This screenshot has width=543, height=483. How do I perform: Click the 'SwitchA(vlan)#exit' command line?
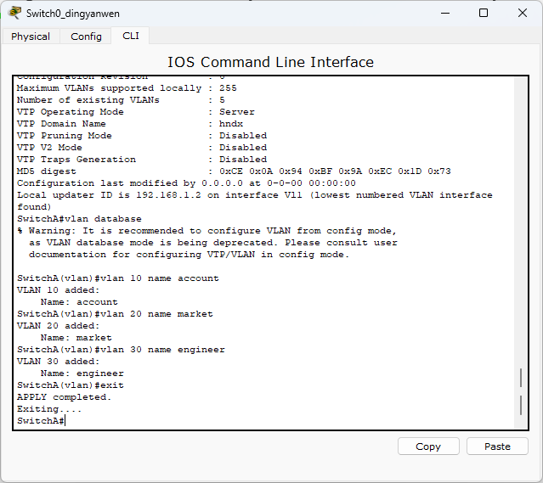pos(71,385)
